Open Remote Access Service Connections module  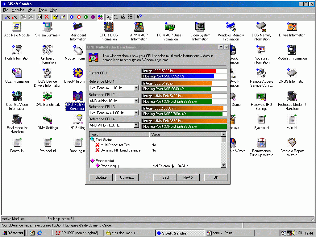[x=261, y=78]
